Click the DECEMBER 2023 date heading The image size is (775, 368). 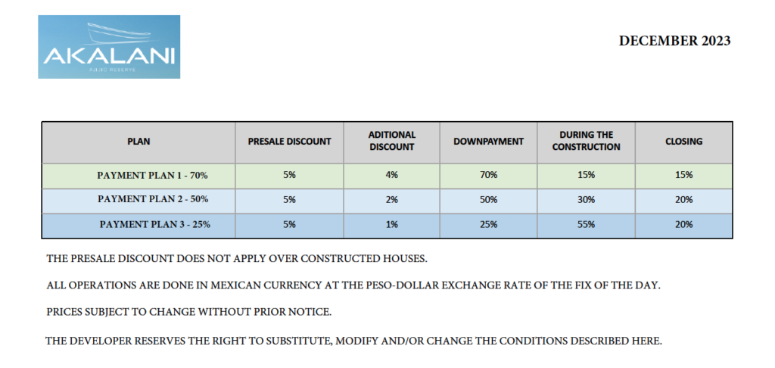pyautogui.click(x=674, y=41)
